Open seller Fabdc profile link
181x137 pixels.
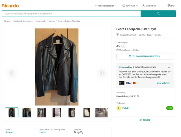pyautogui.click(x=126, y=108)
